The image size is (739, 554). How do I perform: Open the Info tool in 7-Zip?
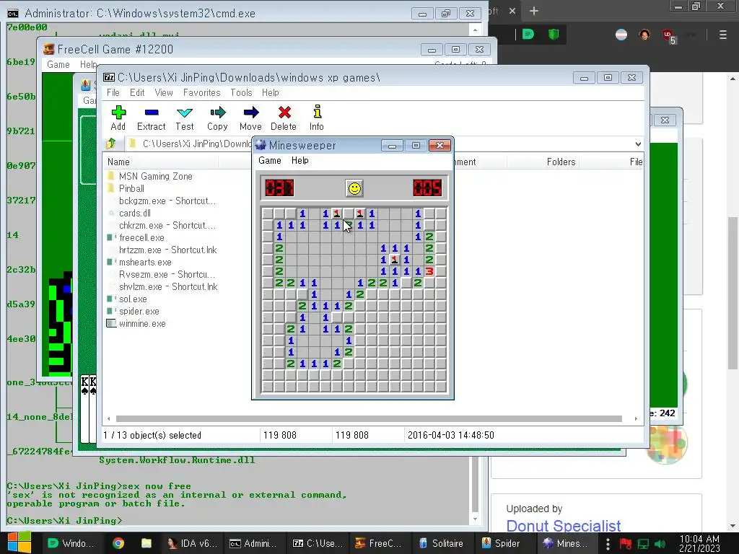[317, 118]
